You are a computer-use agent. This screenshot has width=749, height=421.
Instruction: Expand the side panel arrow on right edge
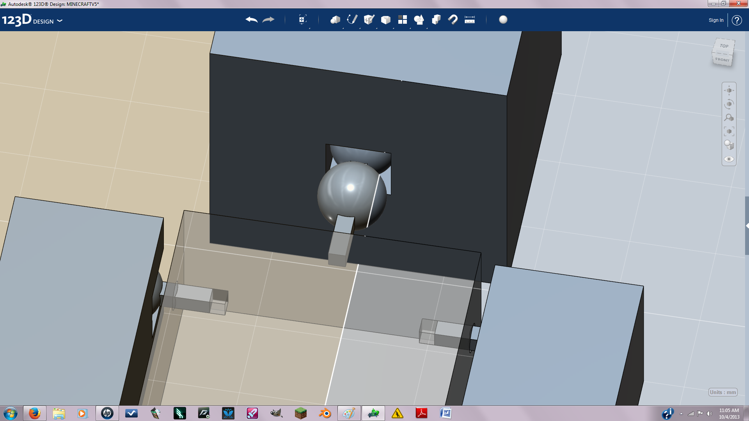click(x=747, y=226)
